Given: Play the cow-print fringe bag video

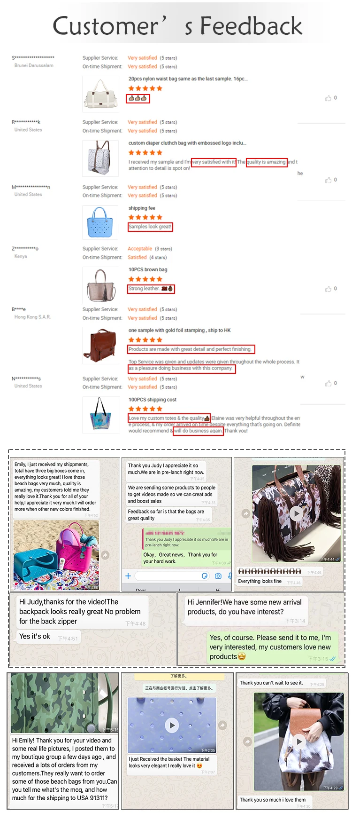Looking at the screenshot, I should [x=296, y=513].
